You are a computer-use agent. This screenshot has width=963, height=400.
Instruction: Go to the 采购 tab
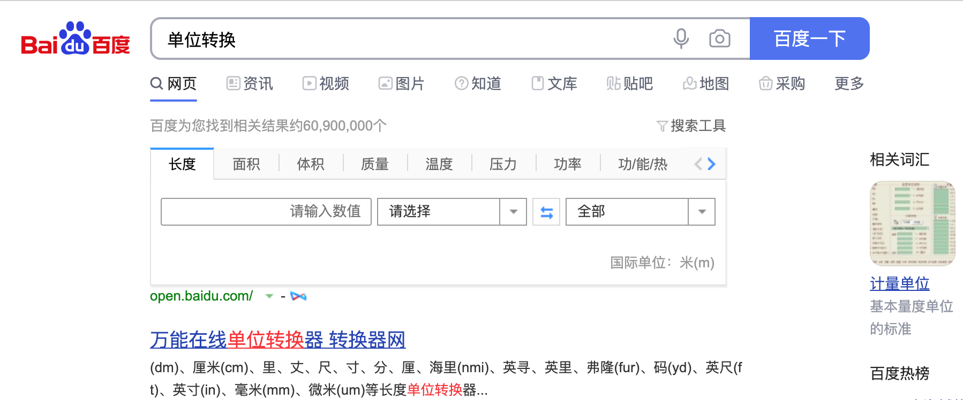click(782, 83)
